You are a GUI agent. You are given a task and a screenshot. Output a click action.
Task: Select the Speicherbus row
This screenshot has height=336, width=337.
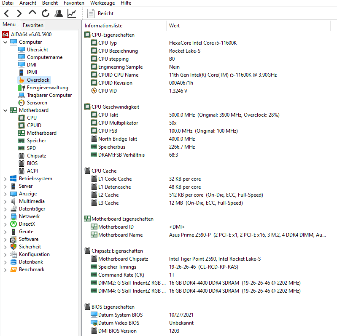click(x=206, y=147)
